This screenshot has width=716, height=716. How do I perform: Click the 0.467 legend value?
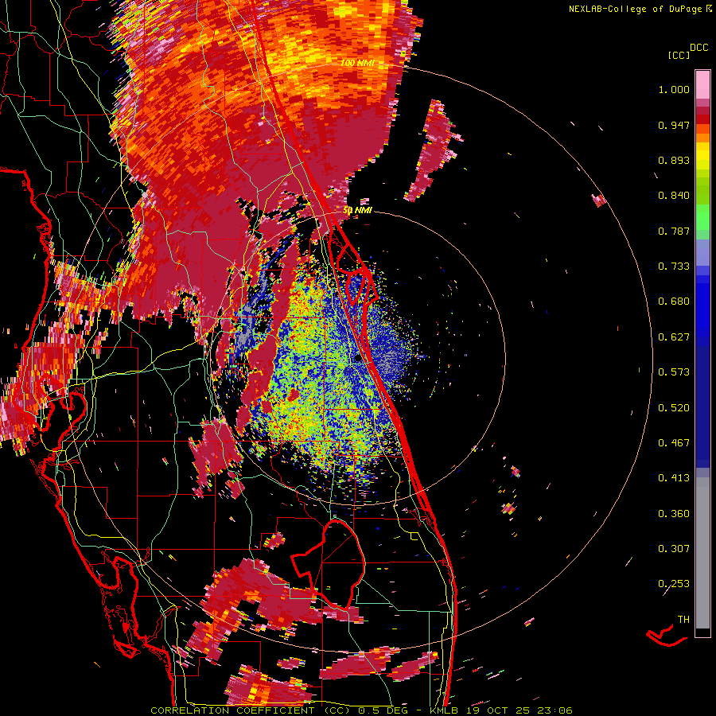(x=674, y=442)
